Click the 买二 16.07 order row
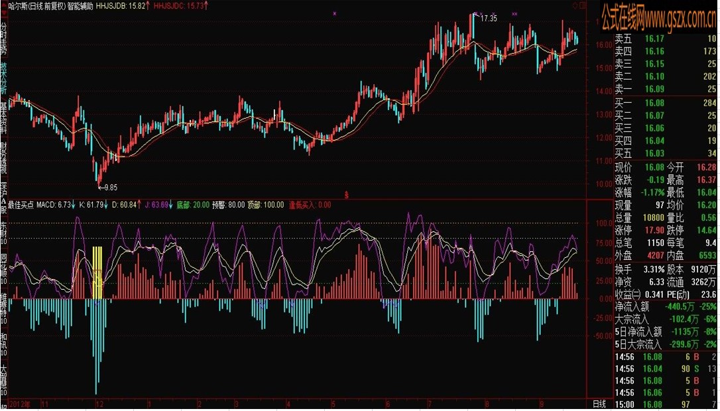 coord(666,115)
